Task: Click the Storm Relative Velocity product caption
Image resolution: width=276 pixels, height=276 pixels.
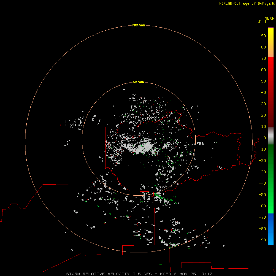Action: pyautogui.click(x=139, y=274)
